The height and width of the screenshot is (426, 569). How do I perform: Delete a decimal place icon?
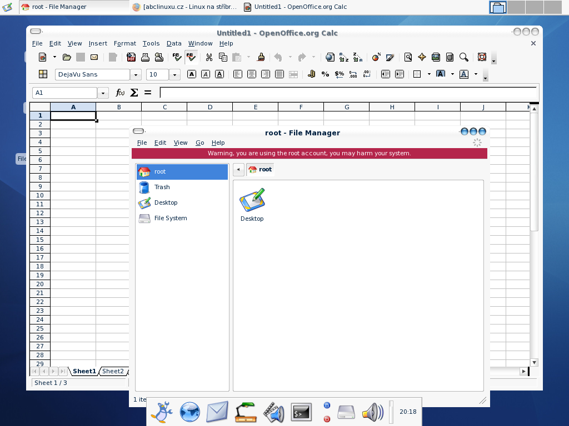(367, 74)
